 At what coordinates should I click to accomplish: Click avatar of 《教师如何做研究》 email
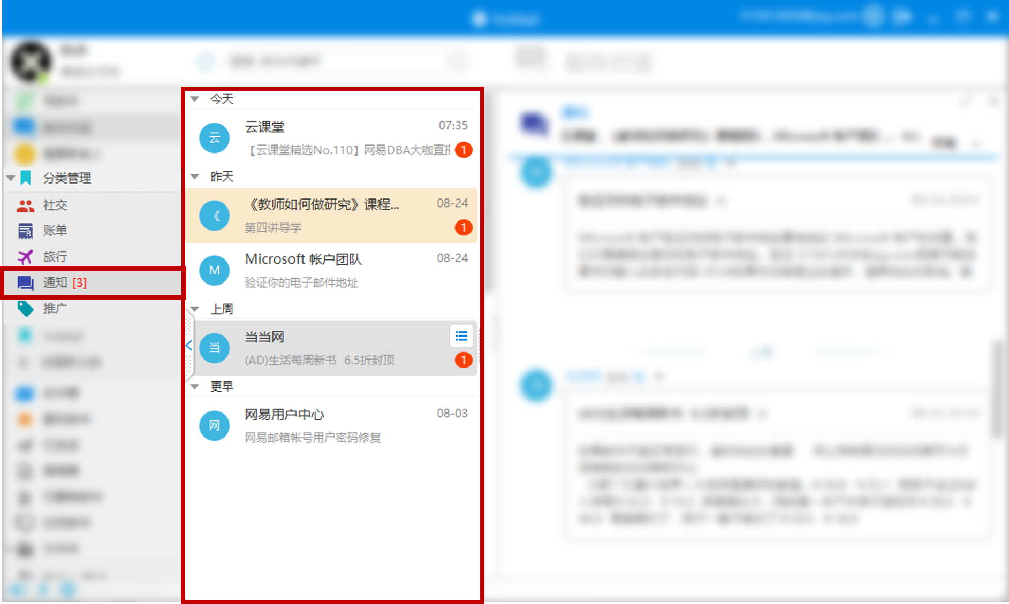pos(215,216)
